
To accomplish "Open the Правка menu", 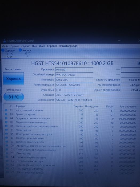I will [x=15, y=46].
